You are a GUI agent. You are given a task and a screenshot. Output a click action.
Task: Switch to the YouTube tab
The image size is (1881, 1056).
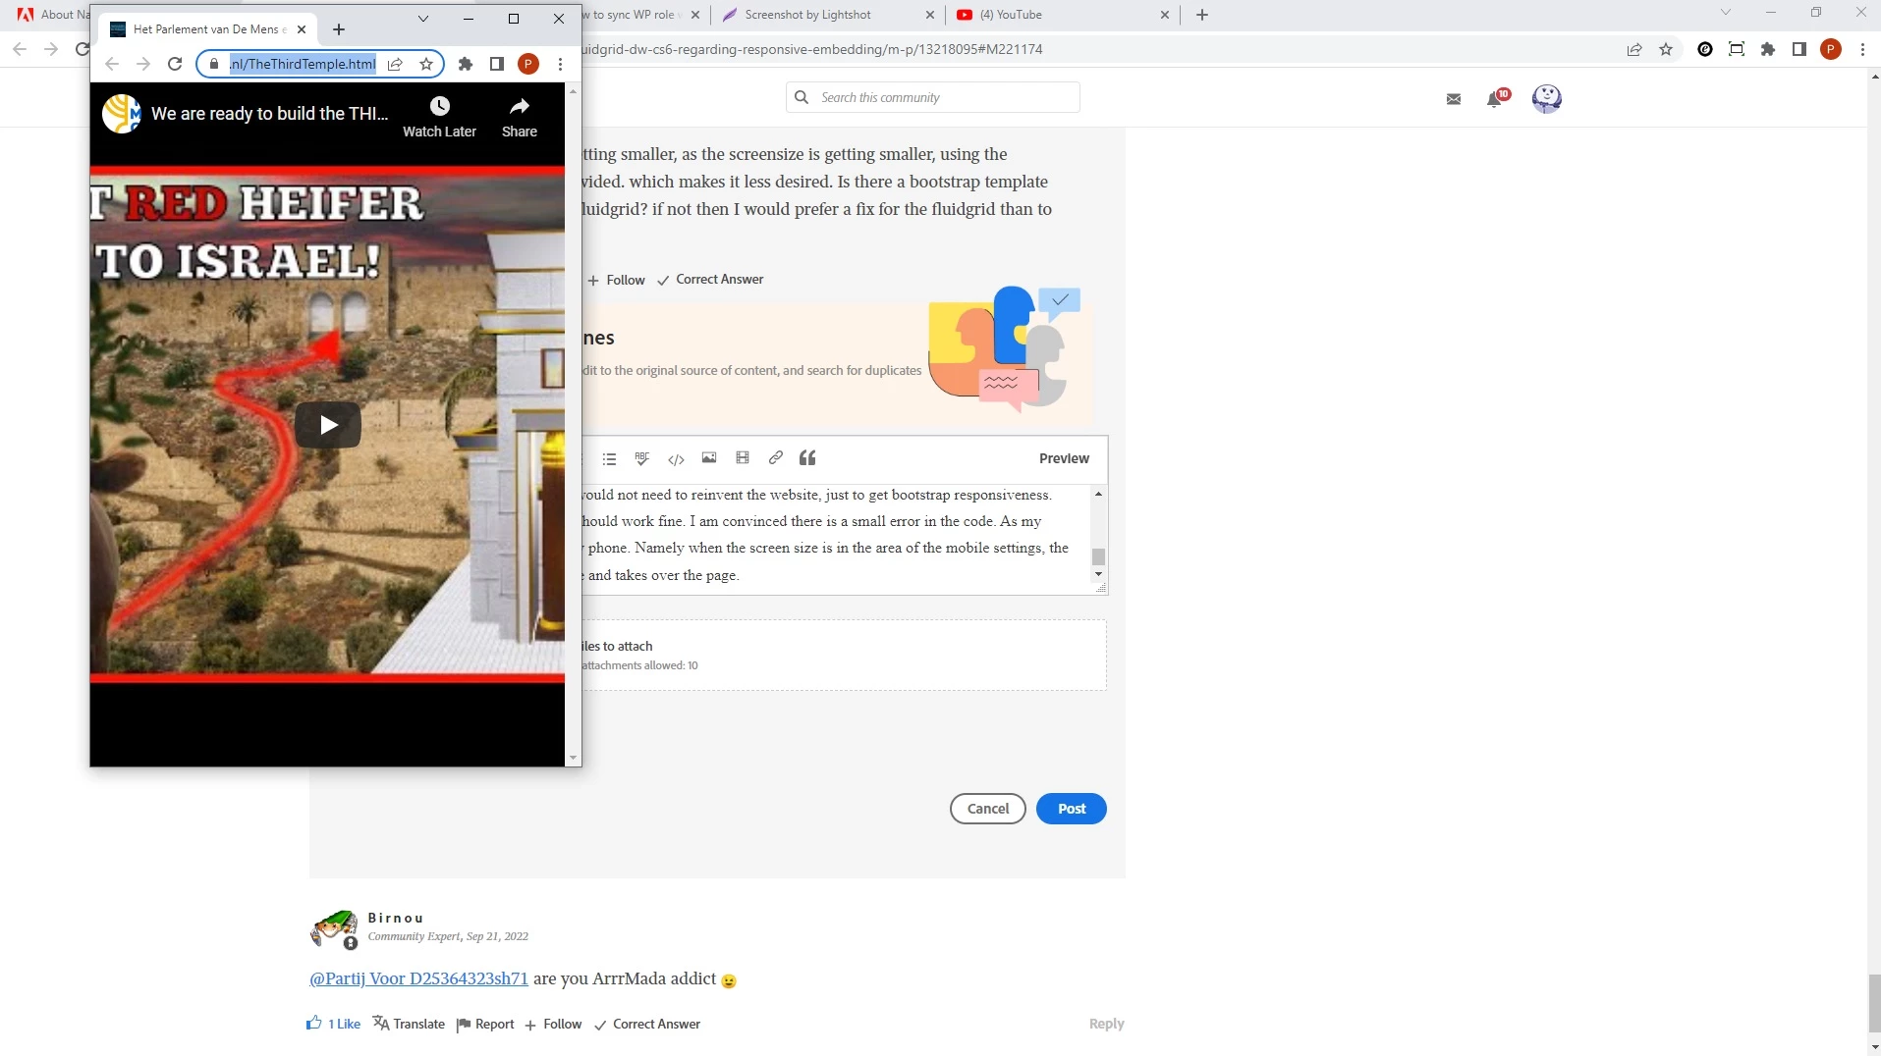pyautogui.click(x=1064, y=15)
